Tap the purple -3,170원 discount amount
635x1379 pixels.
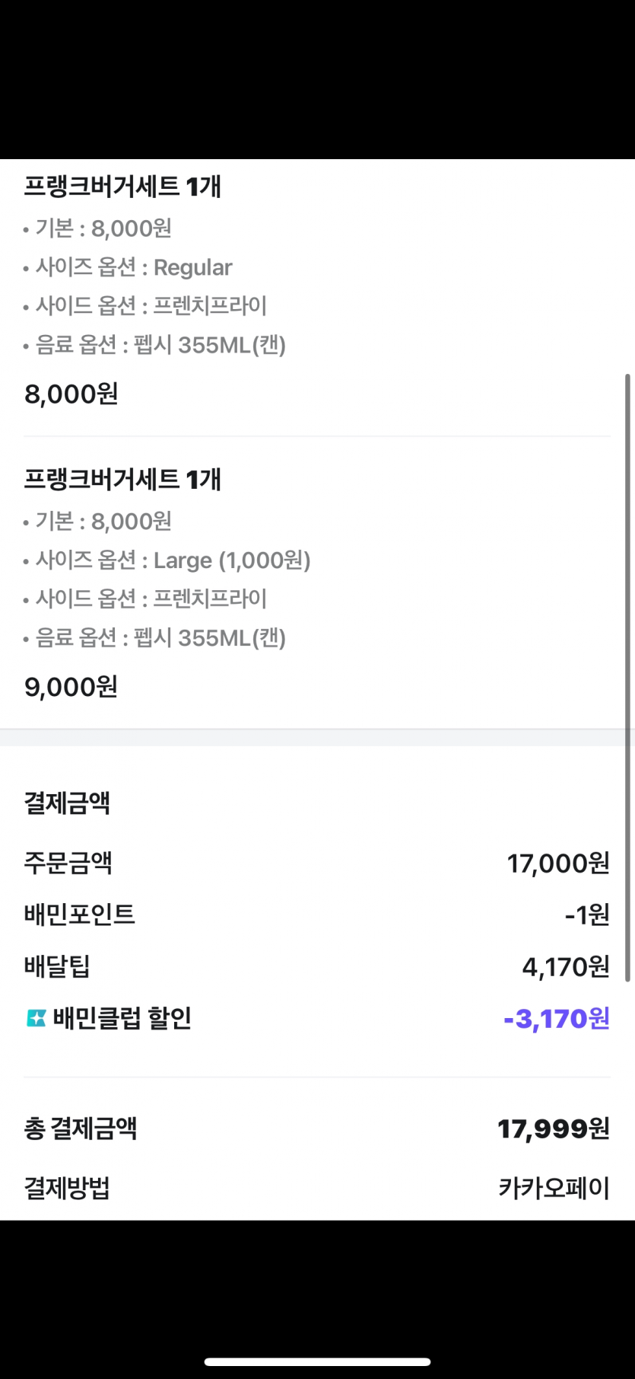[x=557, y=1018]
